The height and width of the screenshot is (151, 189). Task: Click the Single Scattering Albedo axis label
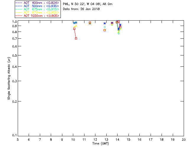pos(9,78)
